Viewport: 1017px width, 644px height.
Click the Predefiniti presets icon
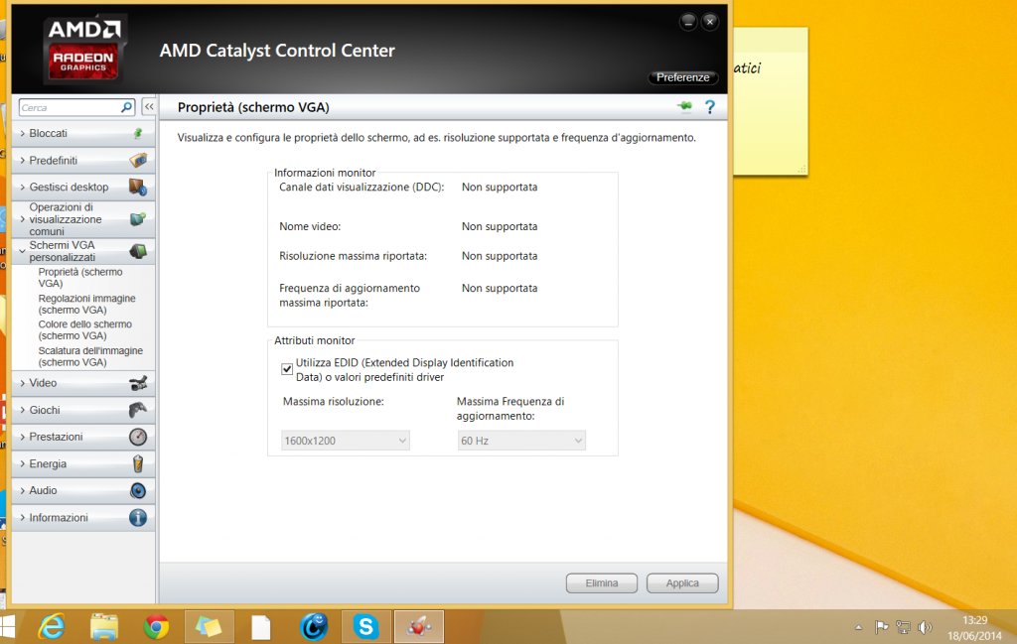tap(138, 160)
